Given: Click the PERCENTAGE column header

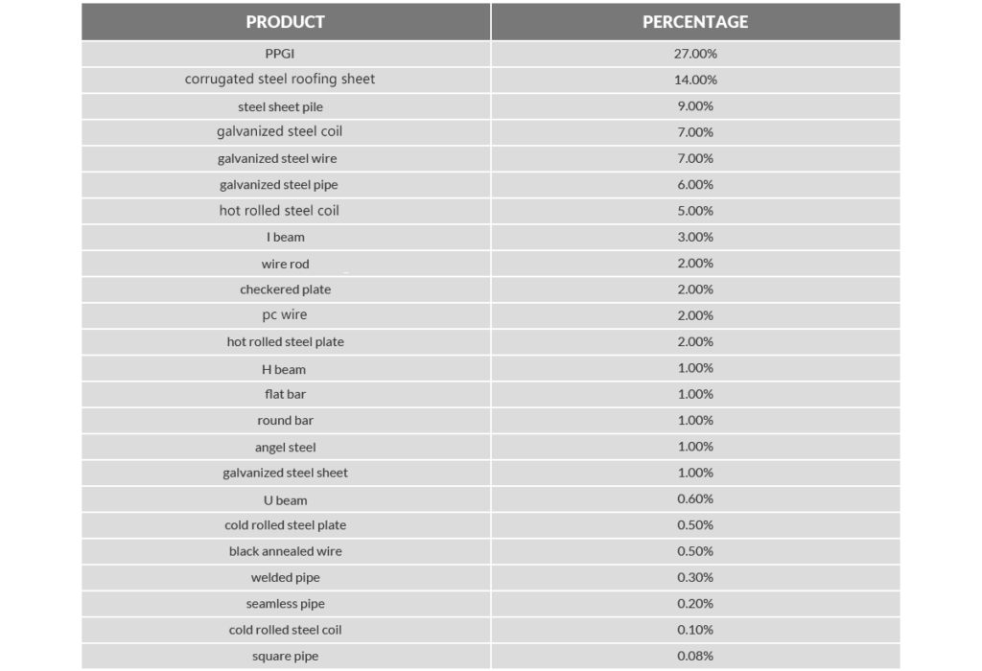Looking at the screenshot, I should click(x=694, y=21).
